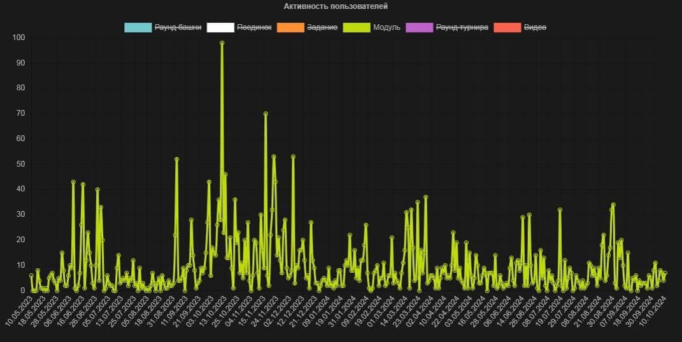Click the chart title Активность пользователей
Viewport: 682px width, 342px height.
click(336, 6)
